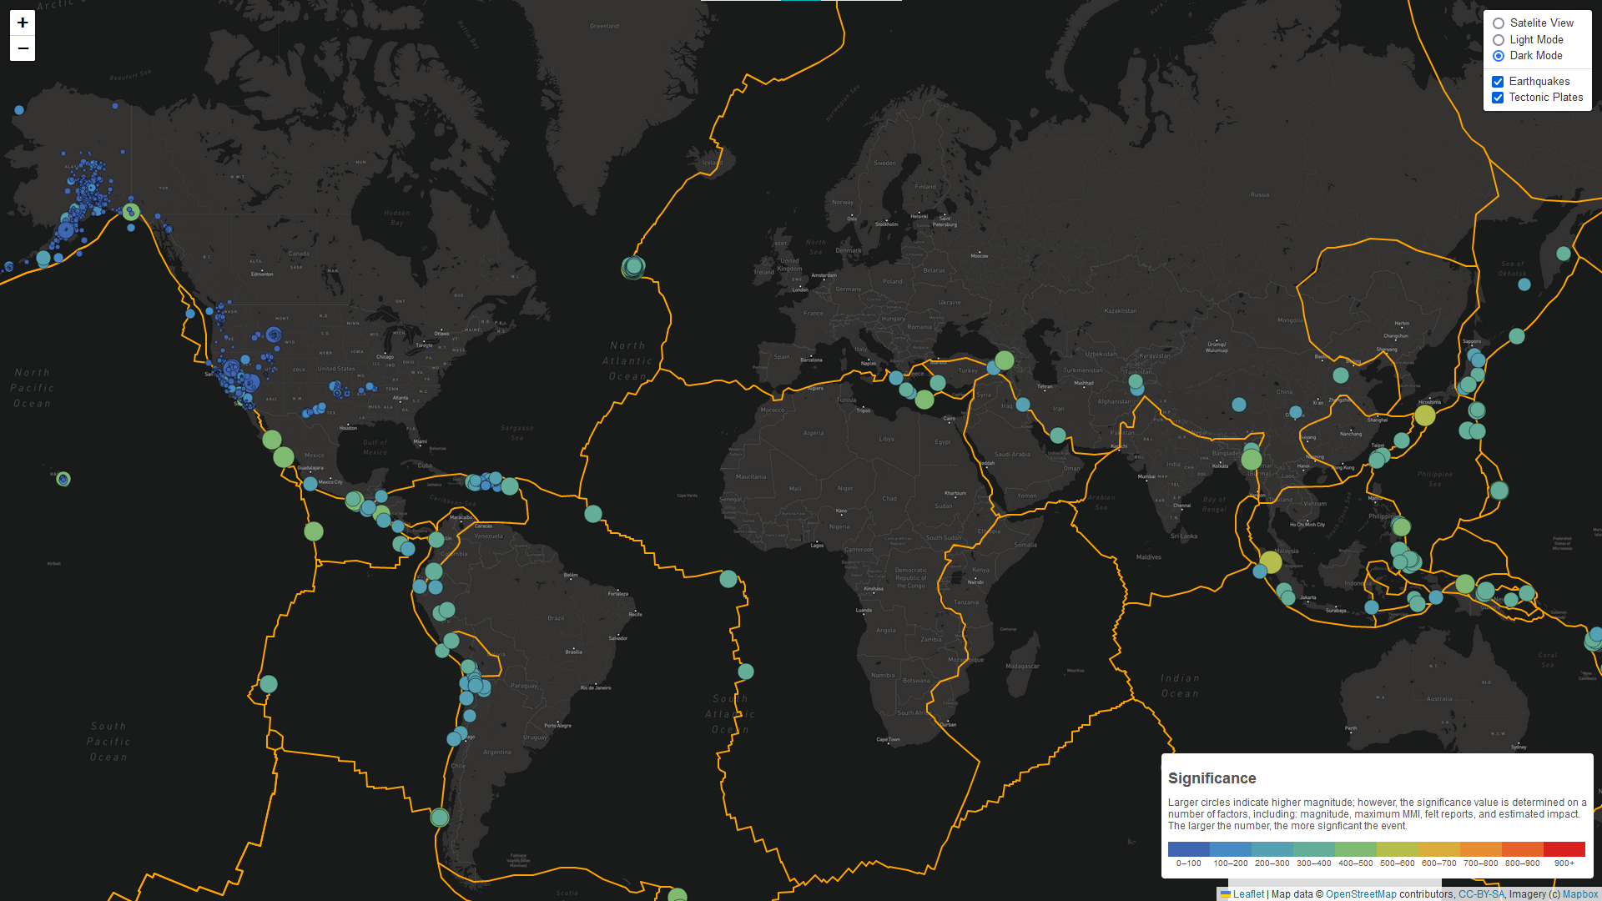Select the large green earthquake circle over Turkey
Image resolution: width=1602 pixels, height=901 pixels.
(x=1004, y=360)
